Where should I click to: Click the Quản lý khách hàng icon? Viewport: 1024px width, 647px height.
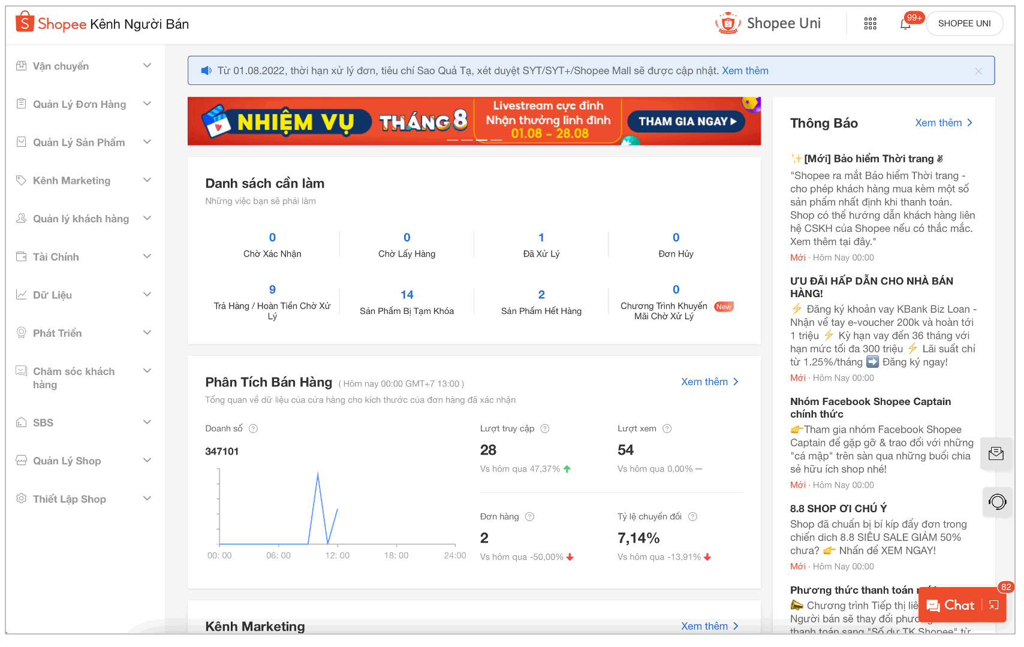coord(21,219)
